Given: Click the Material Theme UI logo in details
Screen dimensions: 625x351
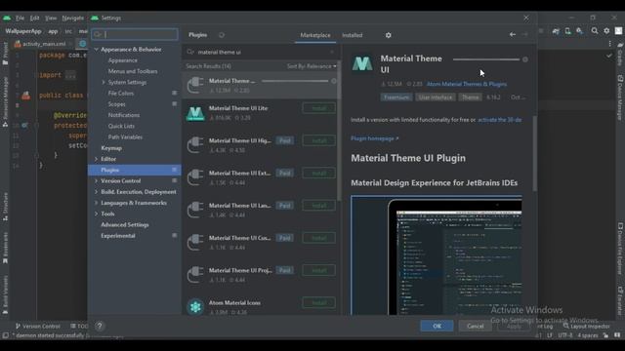Looking at the screenshot, I should [362, 63].
